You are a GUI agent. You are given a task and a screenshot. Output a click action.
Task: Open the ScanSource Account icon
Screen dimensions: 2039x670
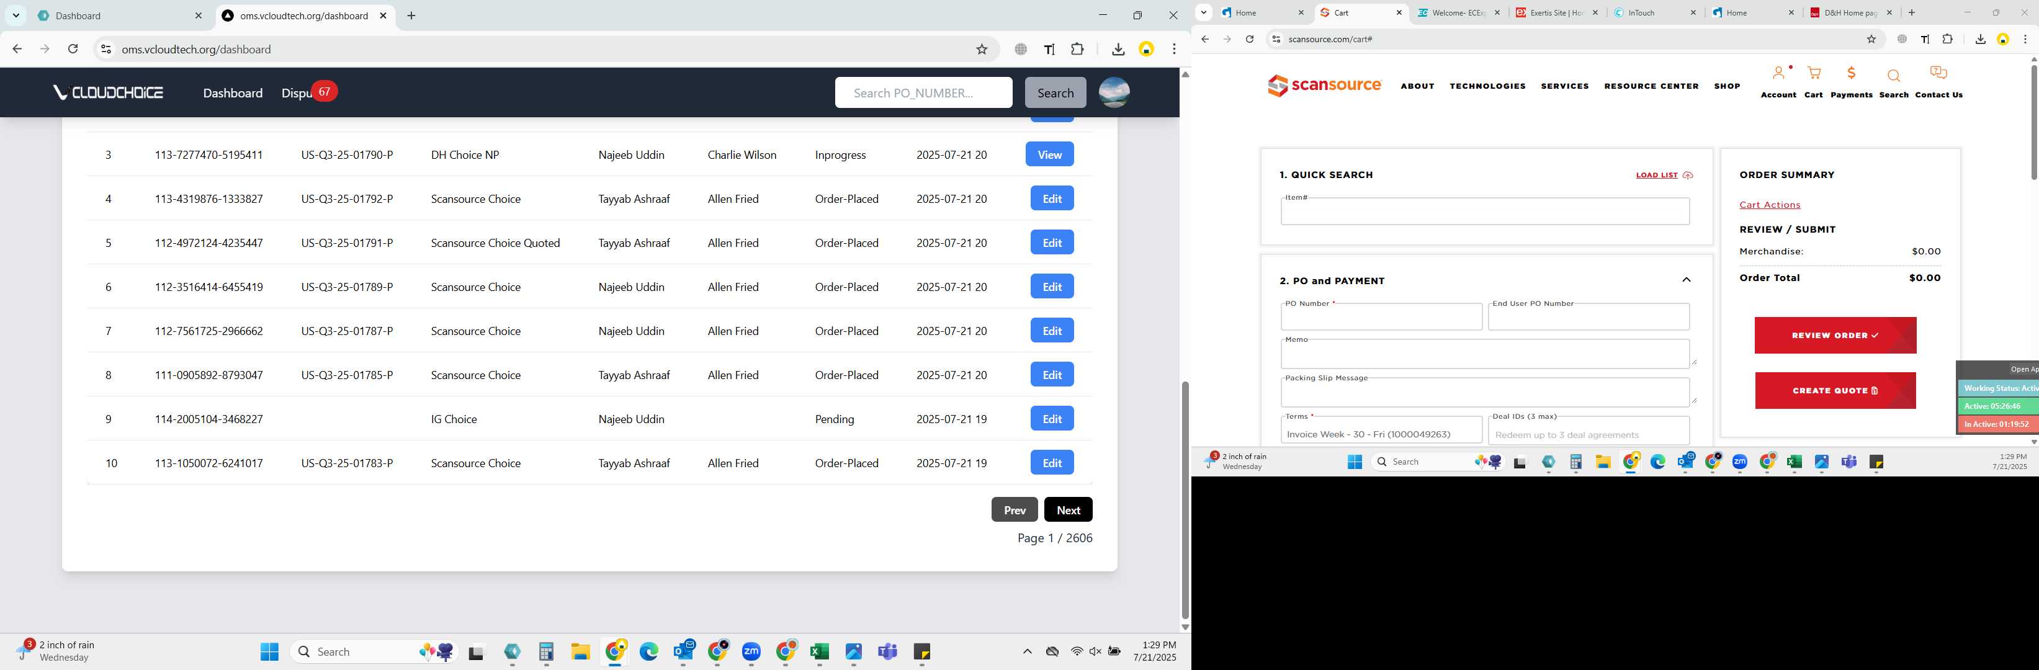pos(1778,74)
